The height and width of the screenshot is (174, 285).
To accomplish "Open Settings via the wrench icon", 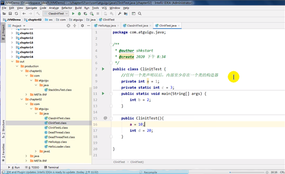I will pyautogui.click(x=120, y=14).
